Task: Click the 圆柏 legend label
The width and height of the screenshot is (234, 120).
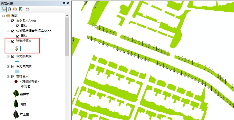Action: [x=23, y=104]
